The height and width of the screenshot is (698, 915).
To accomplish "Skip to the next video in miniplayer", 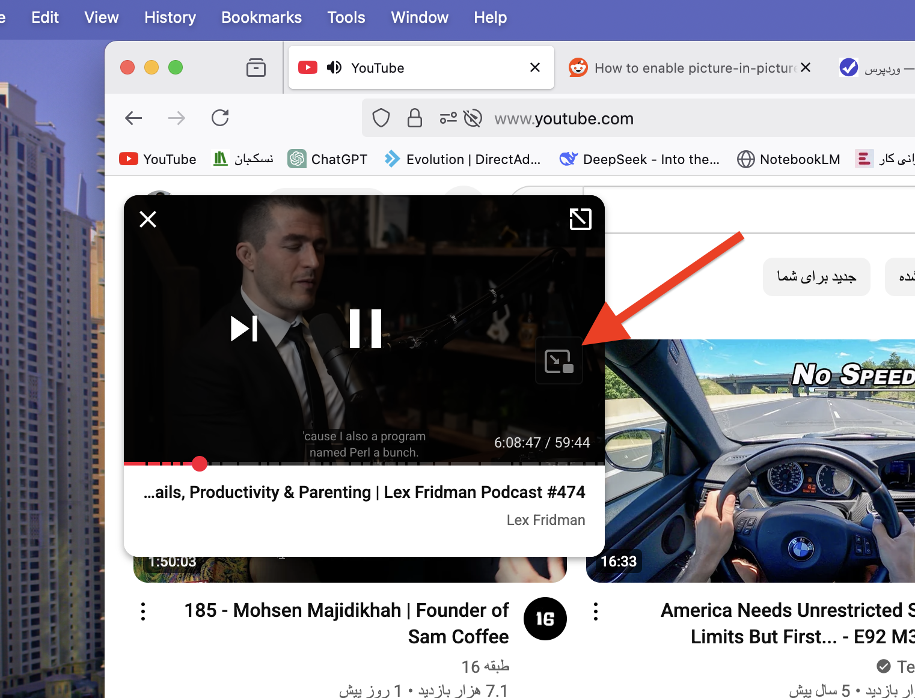I will point(245,329).
